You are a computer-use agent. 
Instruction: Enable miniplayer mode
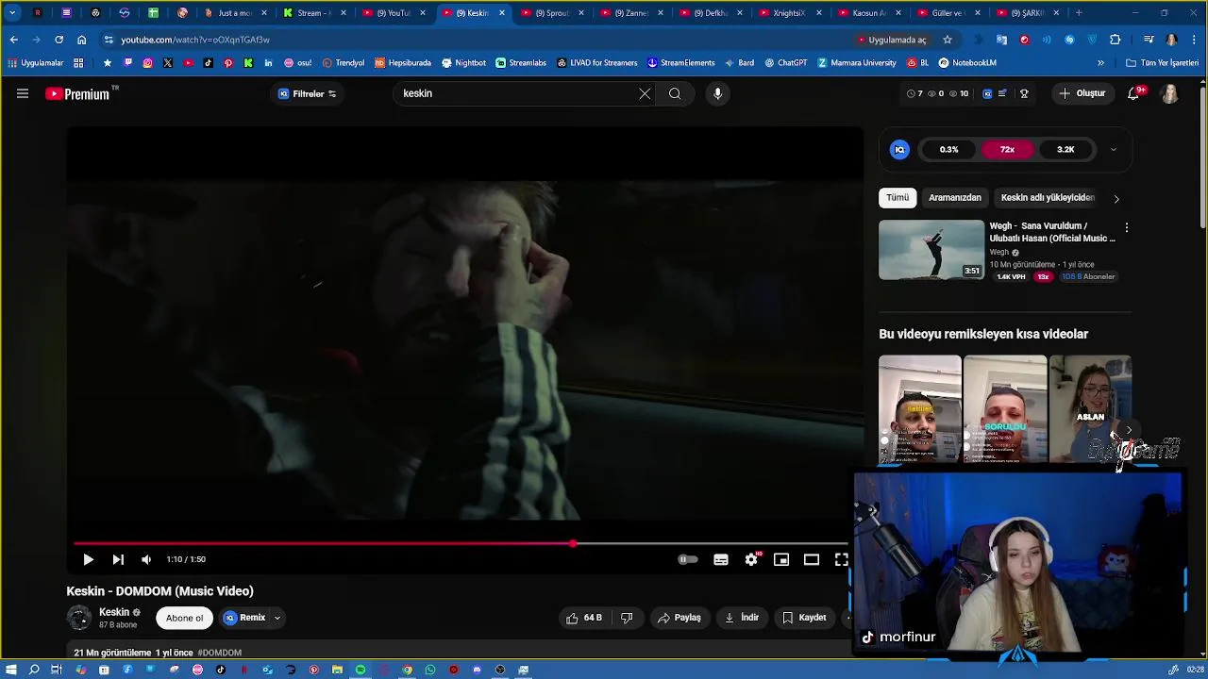point(781,559)
